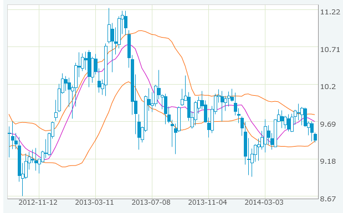Image resolution: width=343 pixels, height=213 pixels.
Task: Click the 2013-07-08 date axis label
Action: click(151, 202)
